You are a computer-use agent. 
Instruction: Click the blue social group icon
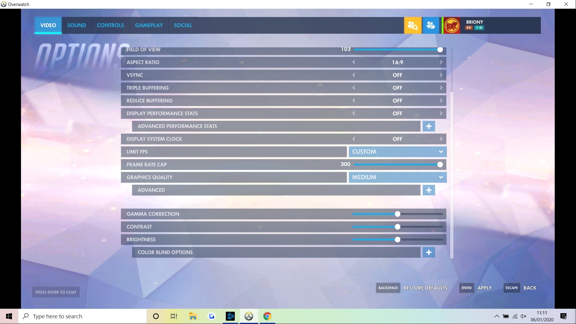pos(431,25)
